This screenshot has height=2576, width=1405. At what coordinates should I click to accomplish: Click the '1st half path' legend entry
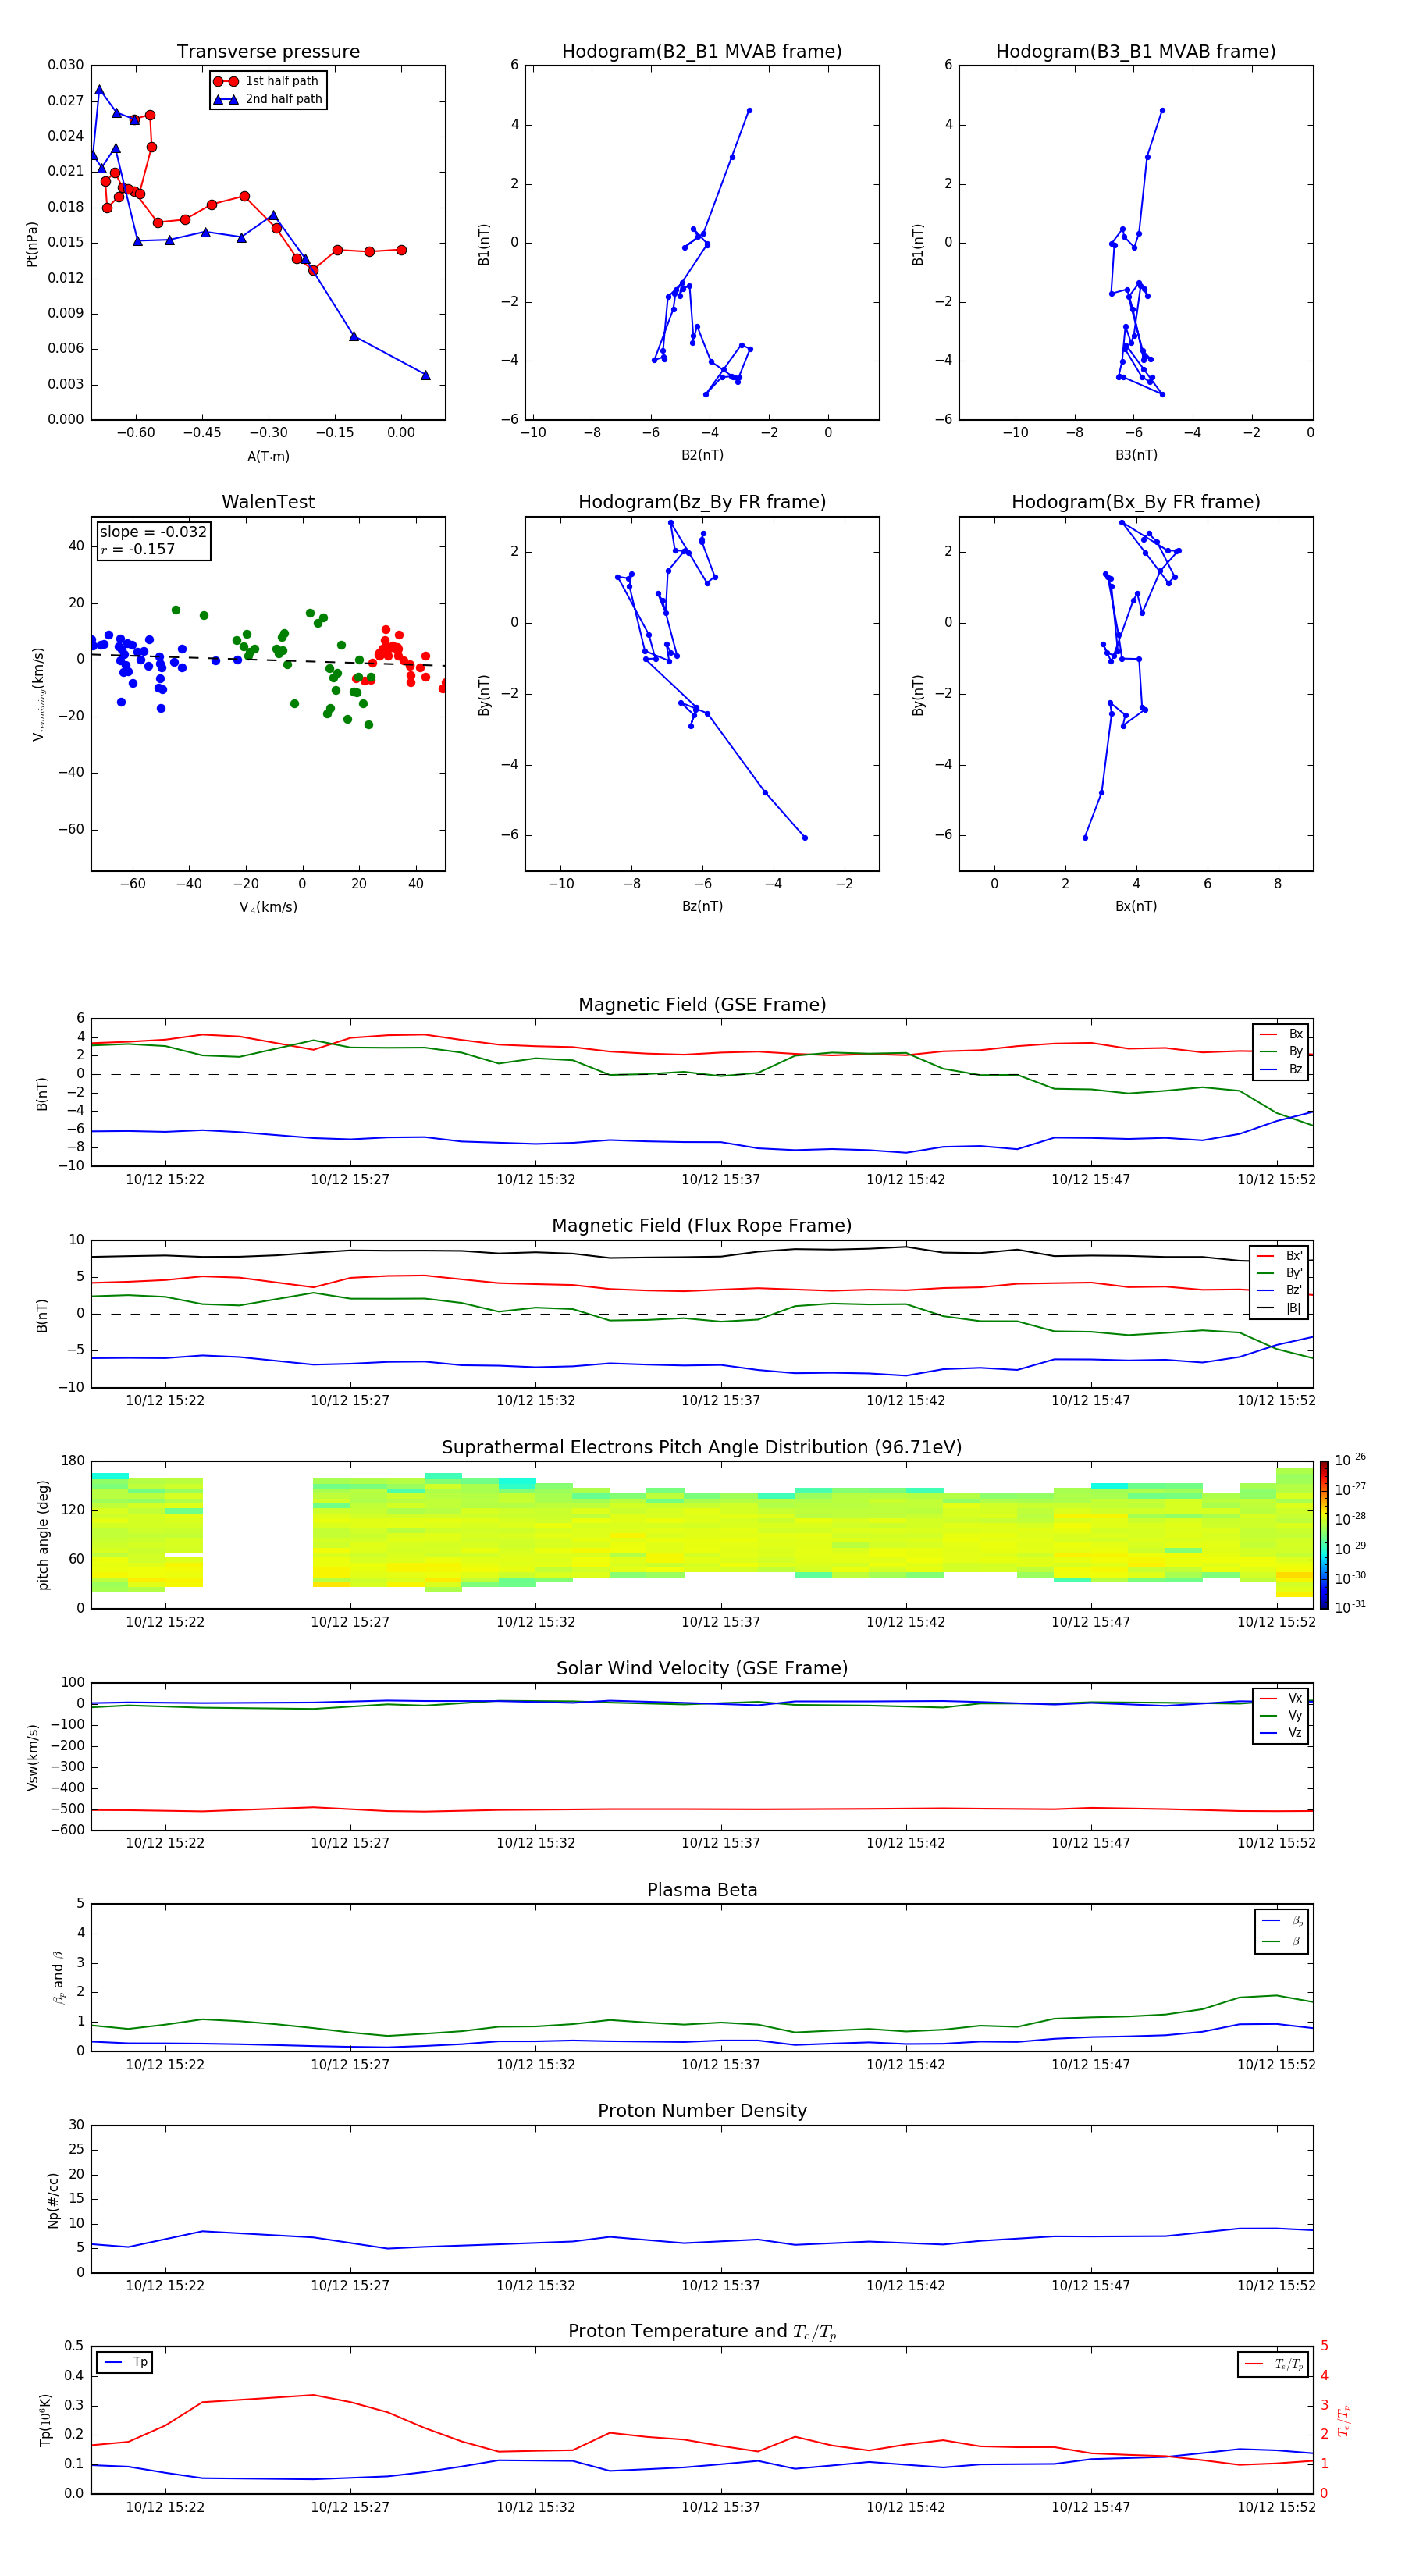pos(267,81)
